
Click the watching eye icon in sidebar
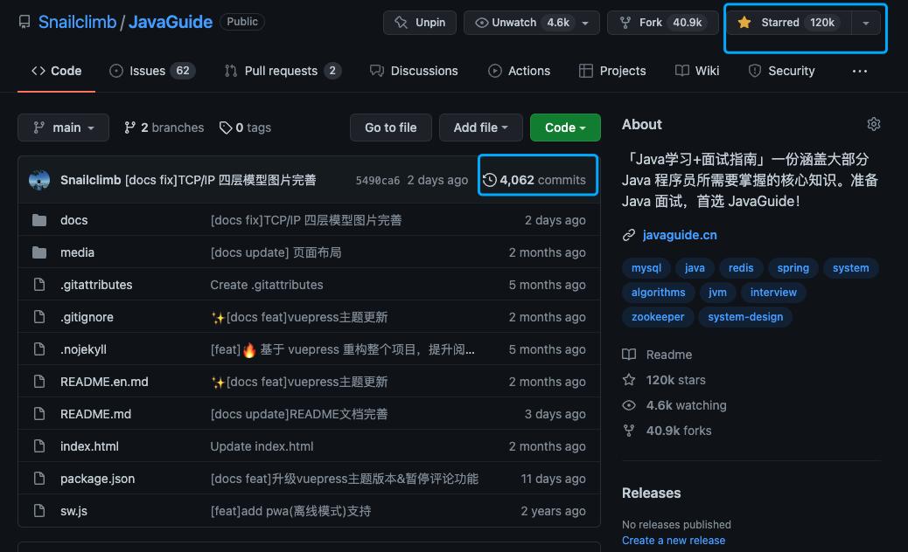tap(628, 405)
